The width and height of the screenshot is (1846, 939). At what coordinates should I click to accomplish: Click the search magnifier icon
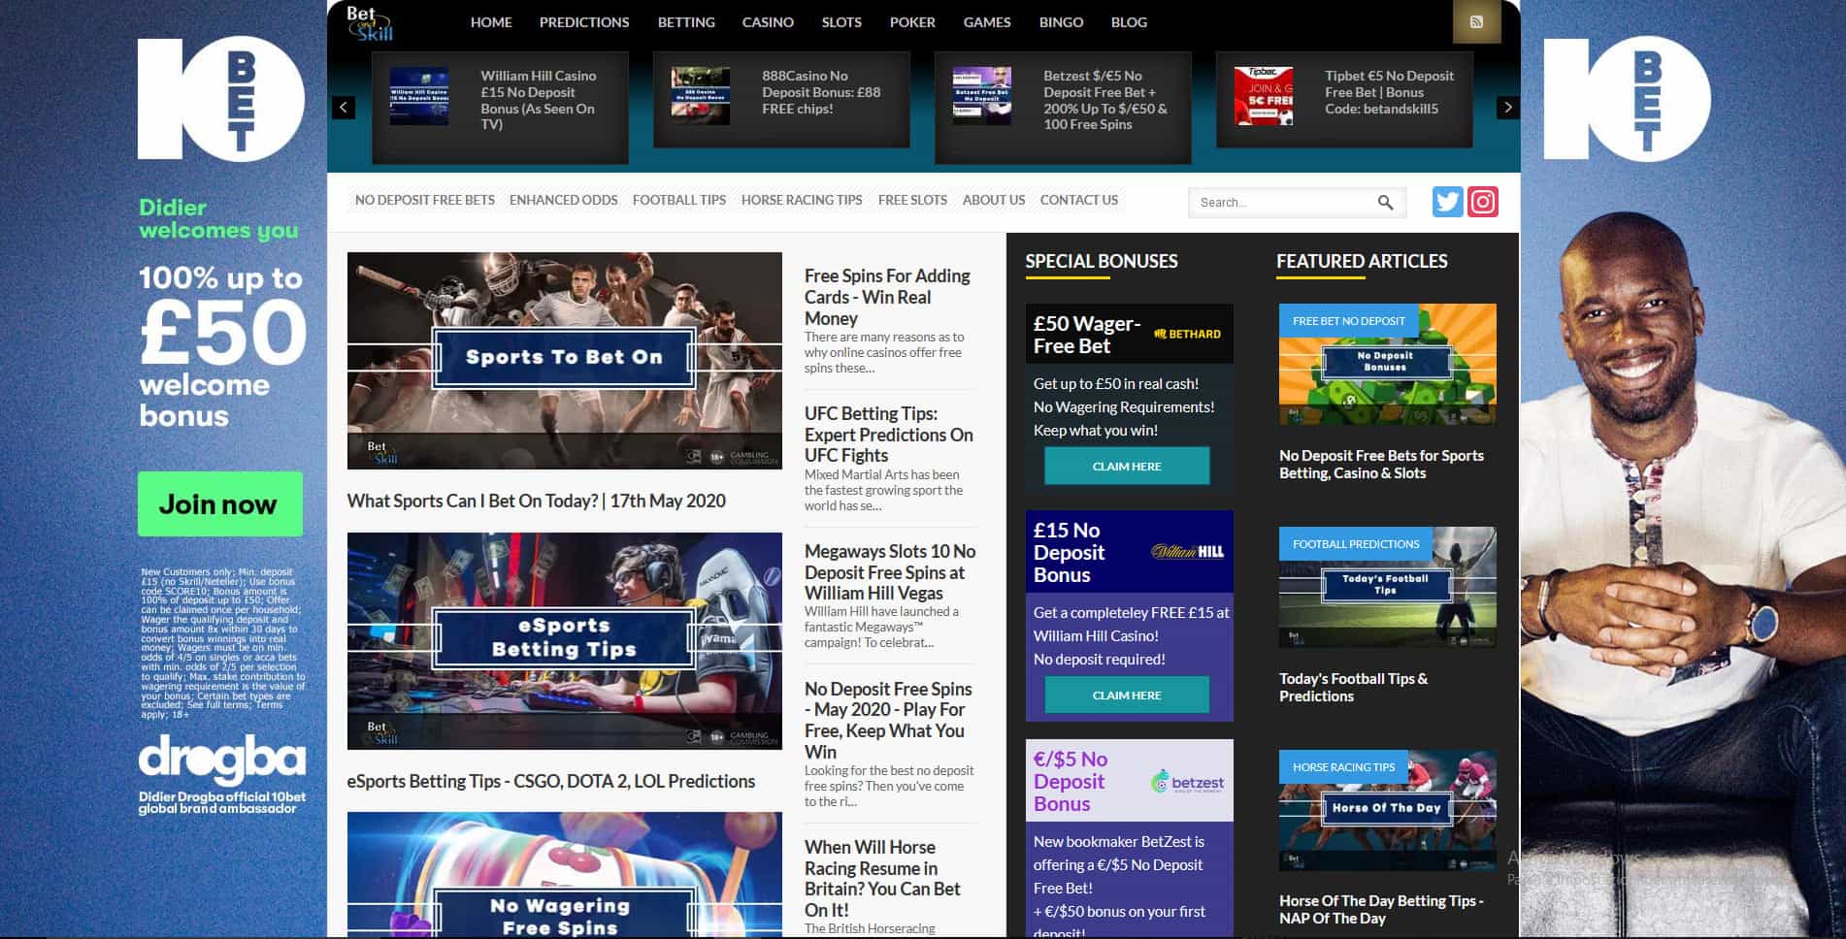(1385, 202)
